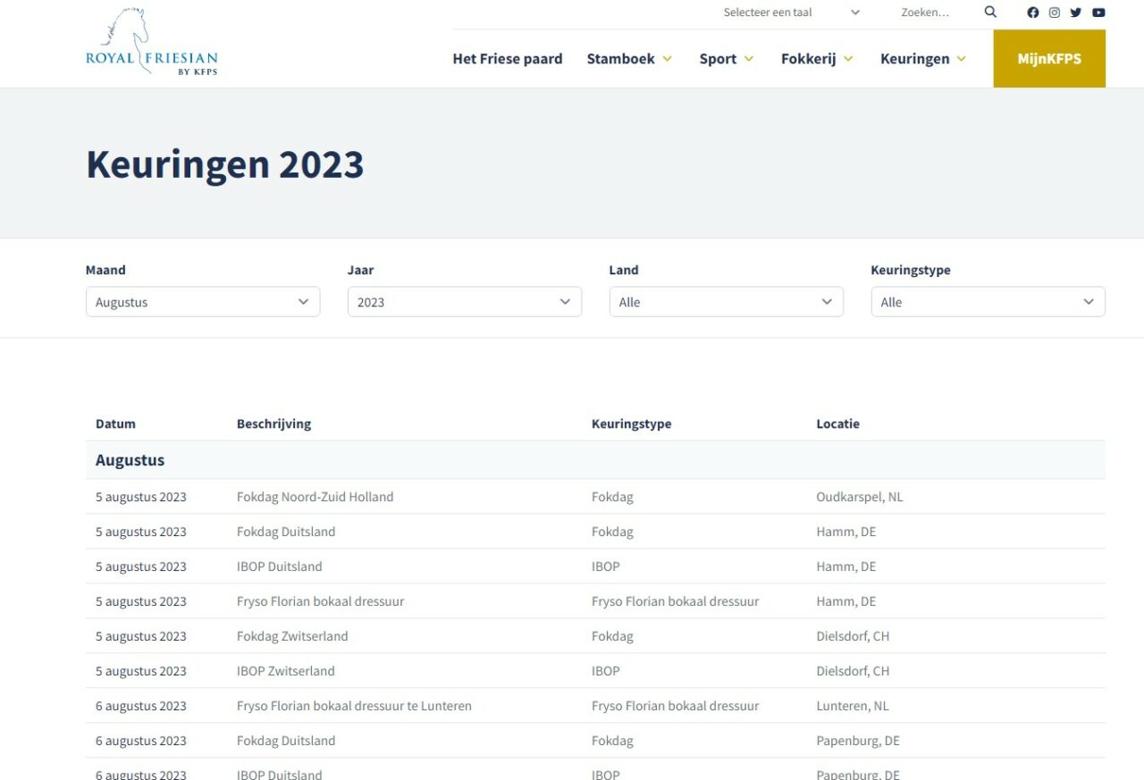Open the Sport navigation menu

pos(719,59)
